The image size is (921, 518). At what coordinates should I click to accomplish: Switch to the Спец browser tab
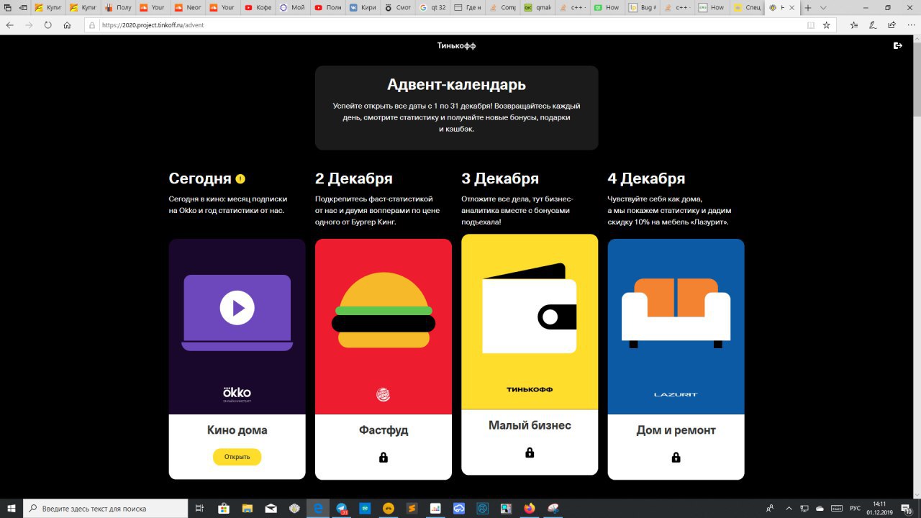point(747,7)
